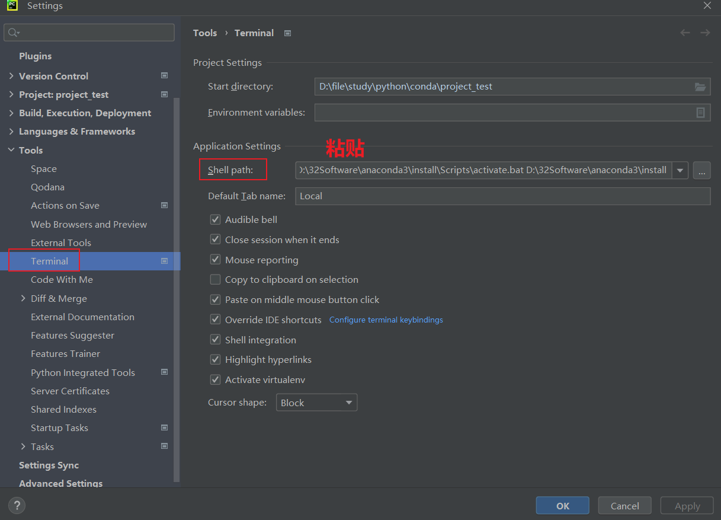Click the forward navigation arrow
The width and height of the screenshot is (721, 520).
pos(705,33)
